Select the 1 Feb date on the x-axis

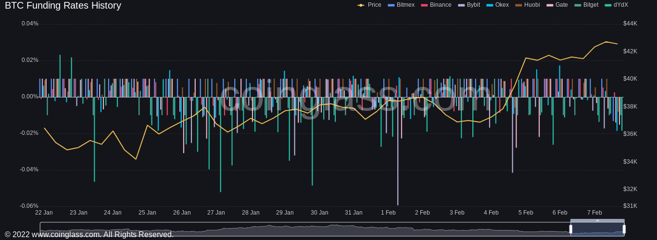point(388,213)
